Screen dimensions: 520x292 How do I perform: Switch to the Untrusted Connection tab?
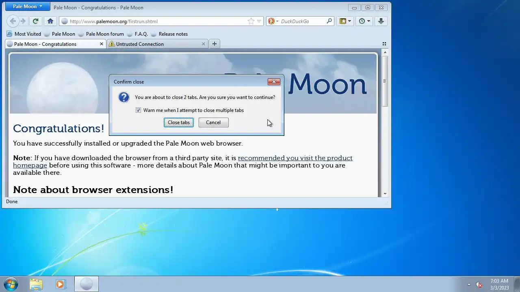(x=158, y=44)
